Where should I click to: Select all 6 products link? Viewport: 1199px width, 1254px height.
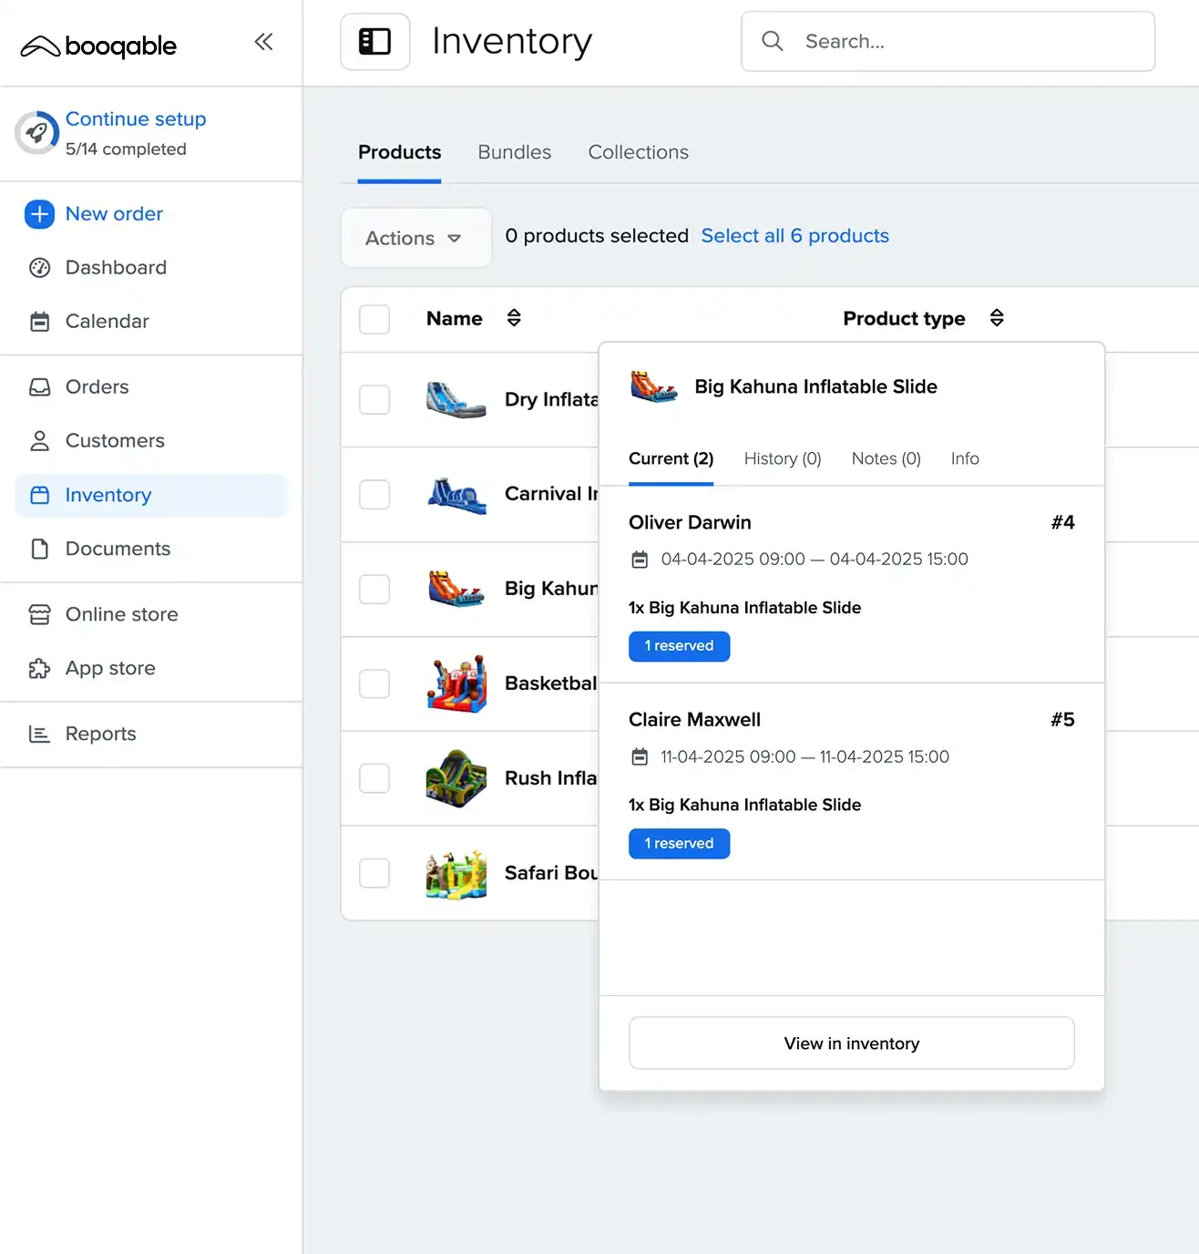(794, 235)
